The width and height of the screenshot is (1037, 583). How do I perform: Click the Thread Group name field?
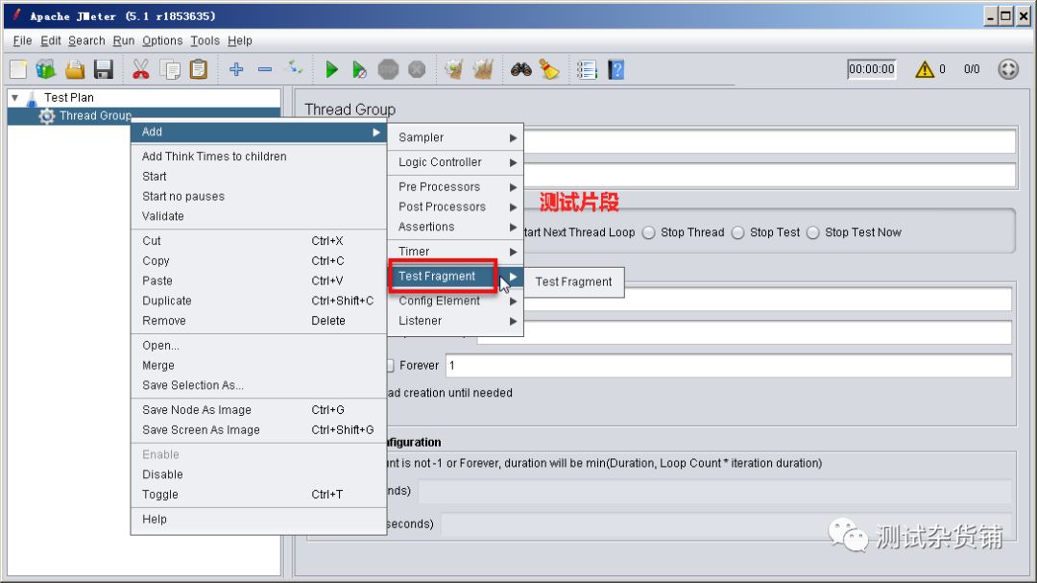(x=770, y=141)
